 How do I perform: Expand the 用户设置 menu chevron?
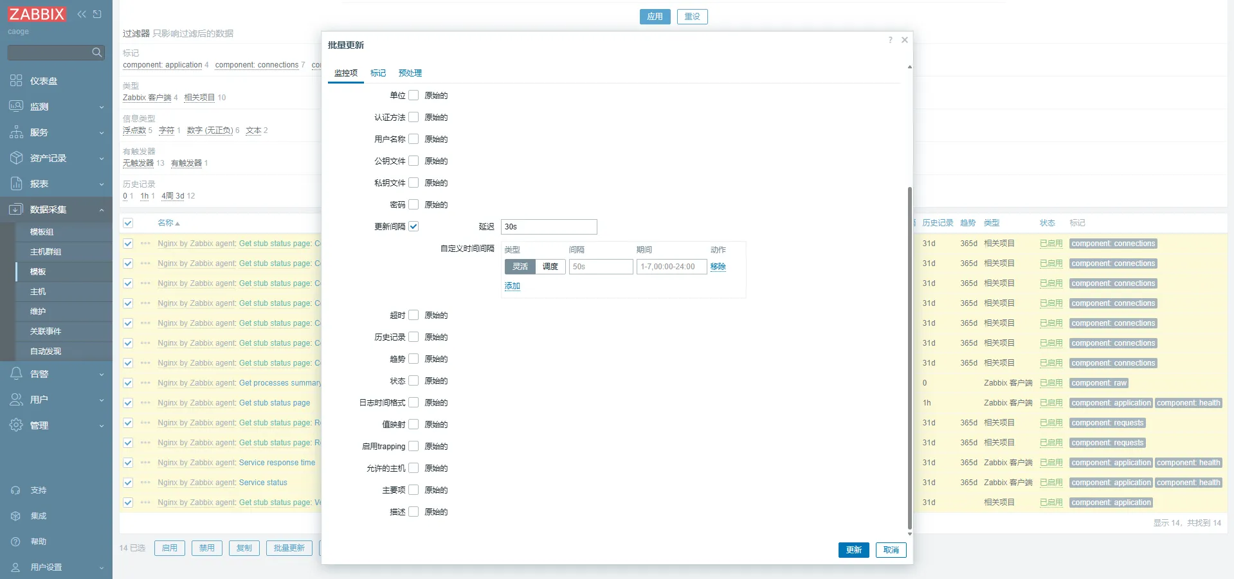(x=102, y=568)
